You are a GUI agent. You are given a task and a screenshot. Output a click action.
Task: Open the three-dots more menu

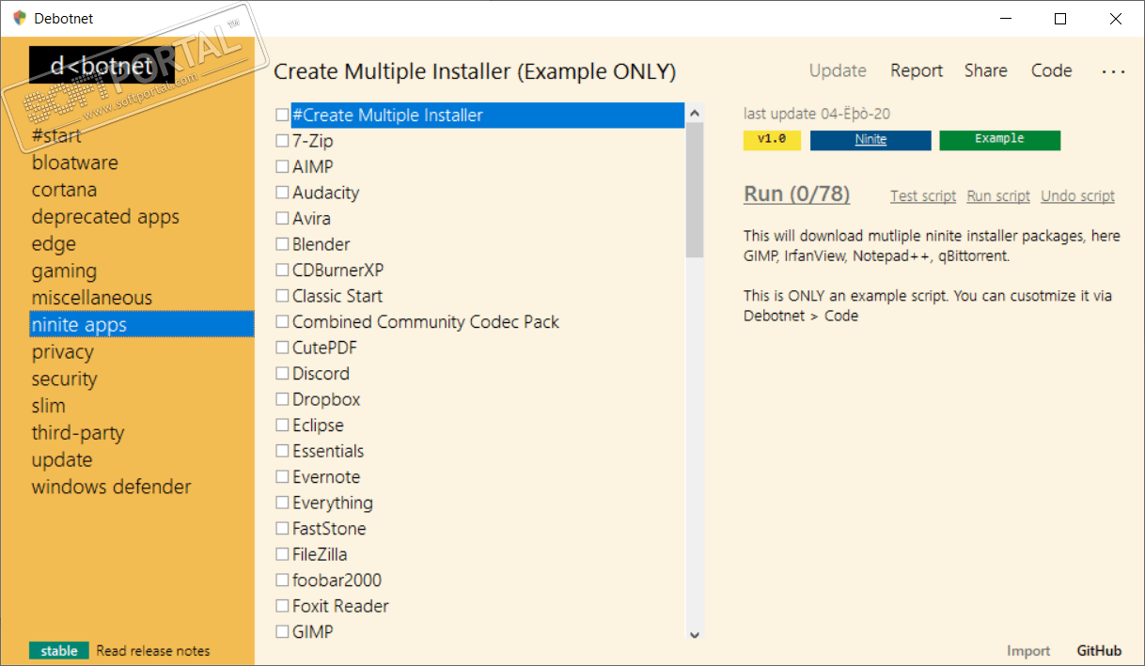pos(1113,71)
